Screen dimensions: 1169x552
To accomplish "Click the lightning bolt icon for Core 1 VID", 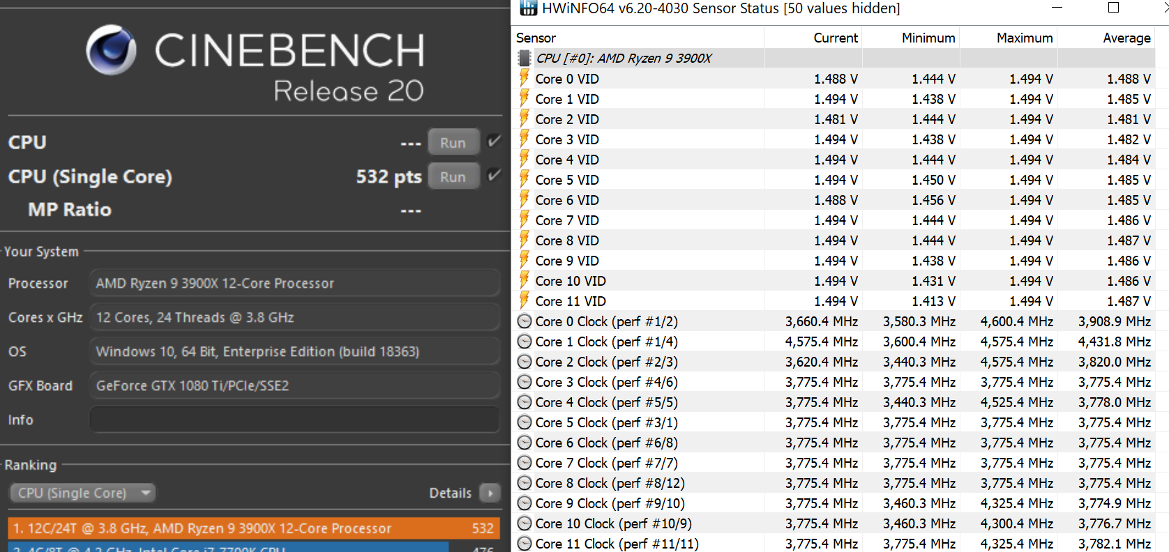I will (x=525, y=98).
